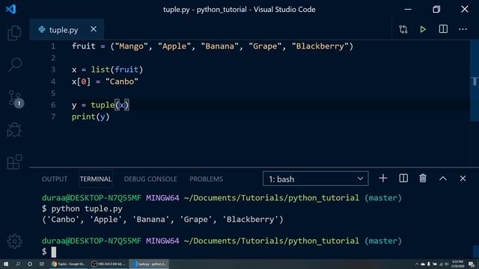Click the "Canbo" string in line 4
This screenshot has width=479, height=269.
point(121,81)
